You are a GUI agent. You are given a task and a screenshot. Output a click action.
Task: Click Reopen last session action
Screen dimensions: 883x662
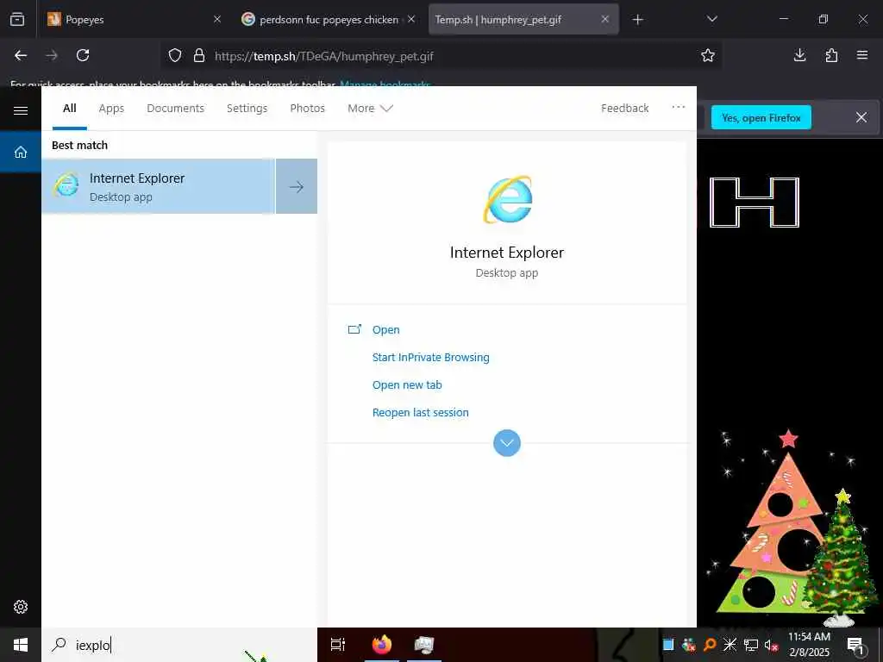421,413
